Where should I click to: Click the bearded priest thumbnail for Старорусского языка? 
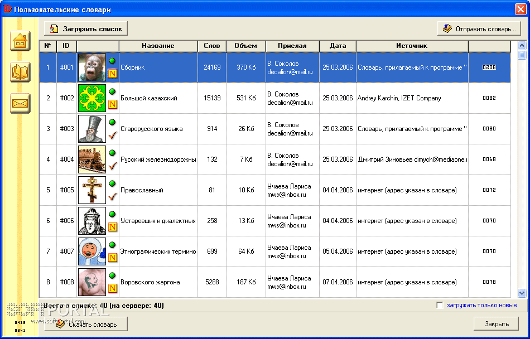(x=92, y=129)
